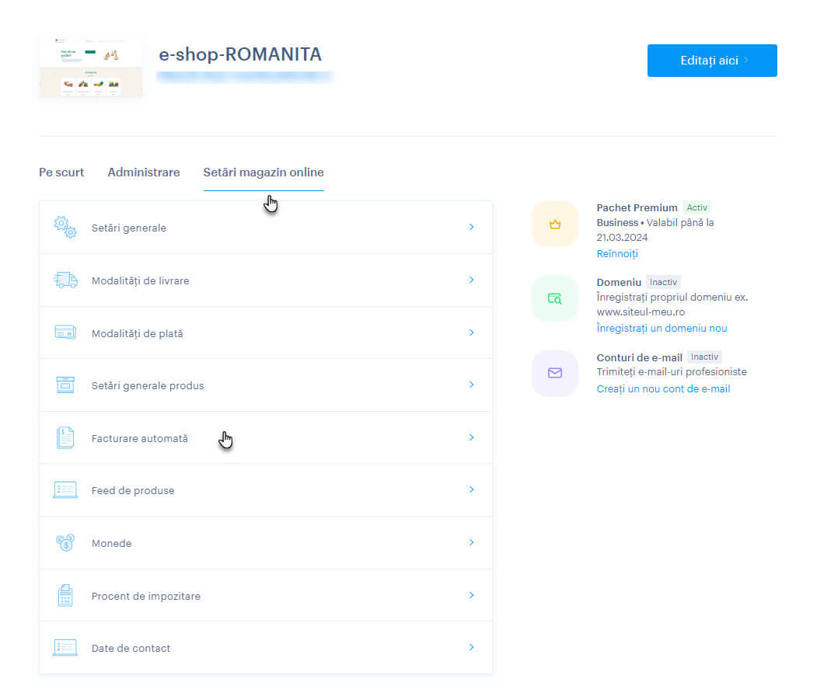Click the Conturi de e-mail heading
Viewport: 817px width, 686px height.
[x=639, y=357]
